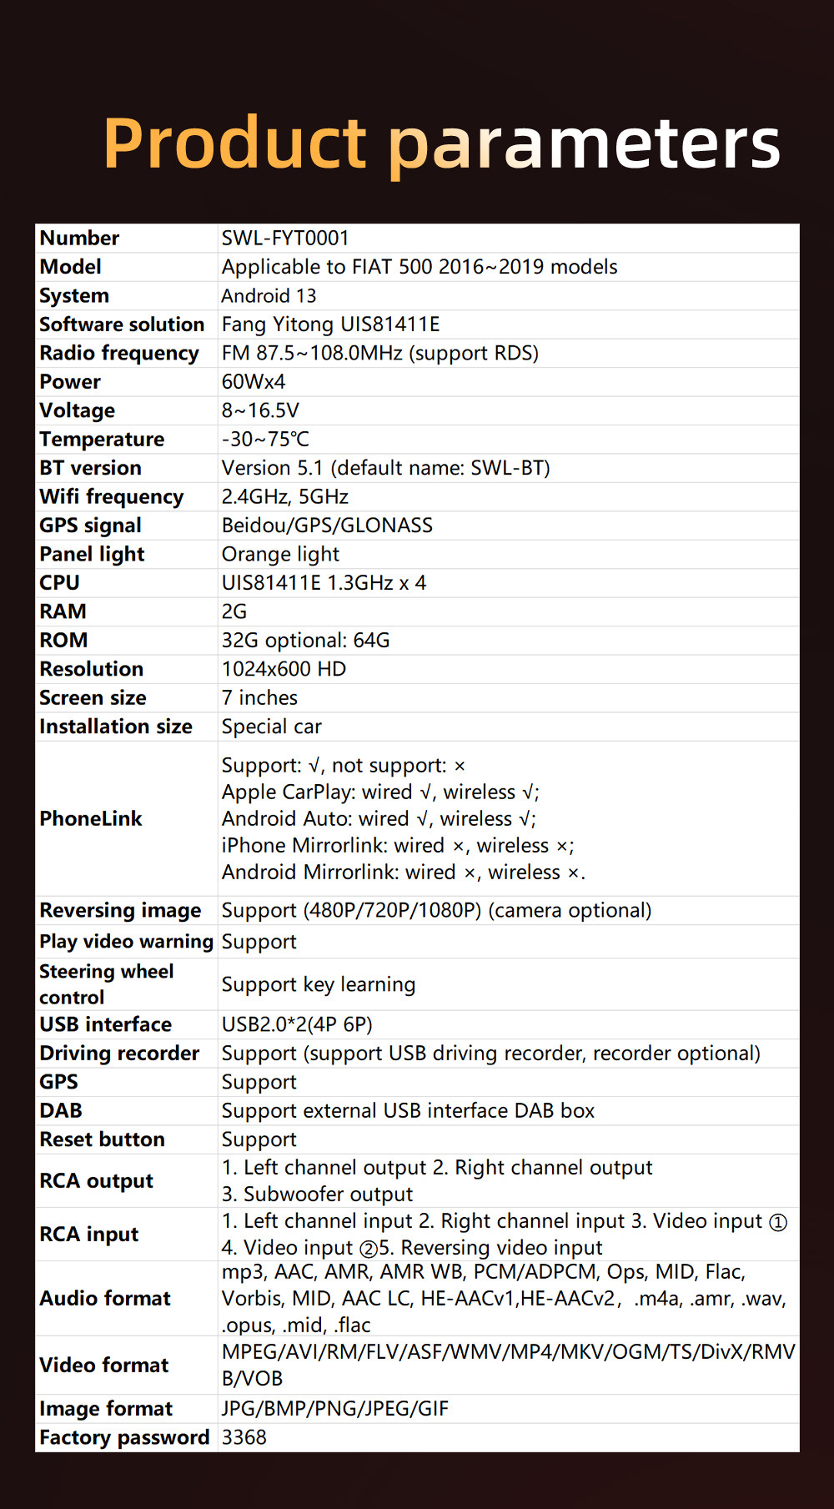Image resolution: width=834 pixels, height=1509 pixels.
Task: Select the RAM row label
Action: click(63, 611)
